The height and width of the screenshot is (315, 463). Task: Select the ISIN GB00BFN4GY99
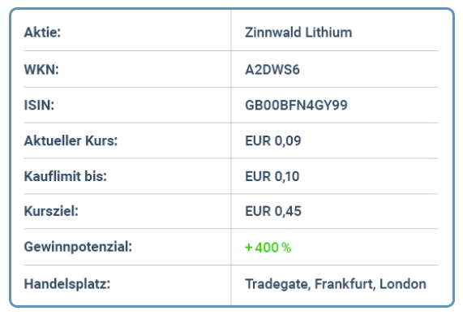[296, 105]
